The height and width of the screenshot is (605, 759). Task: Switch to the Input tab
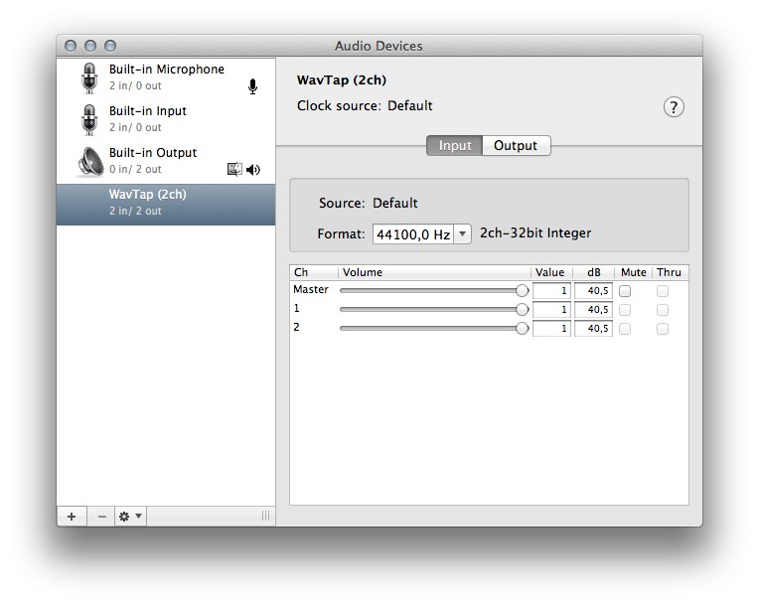pyautogui.click(x=455, y=146)
